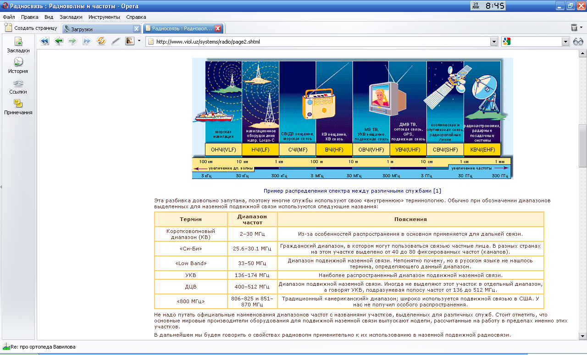
Task: Open the image display mode dropdown arrow
Action: 139,41
